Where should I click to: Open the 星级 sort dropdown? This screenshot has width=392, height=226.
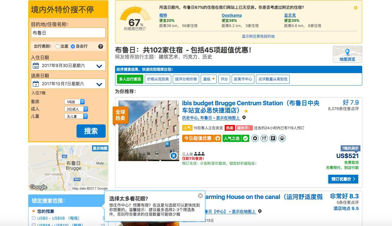pos(209,79)
